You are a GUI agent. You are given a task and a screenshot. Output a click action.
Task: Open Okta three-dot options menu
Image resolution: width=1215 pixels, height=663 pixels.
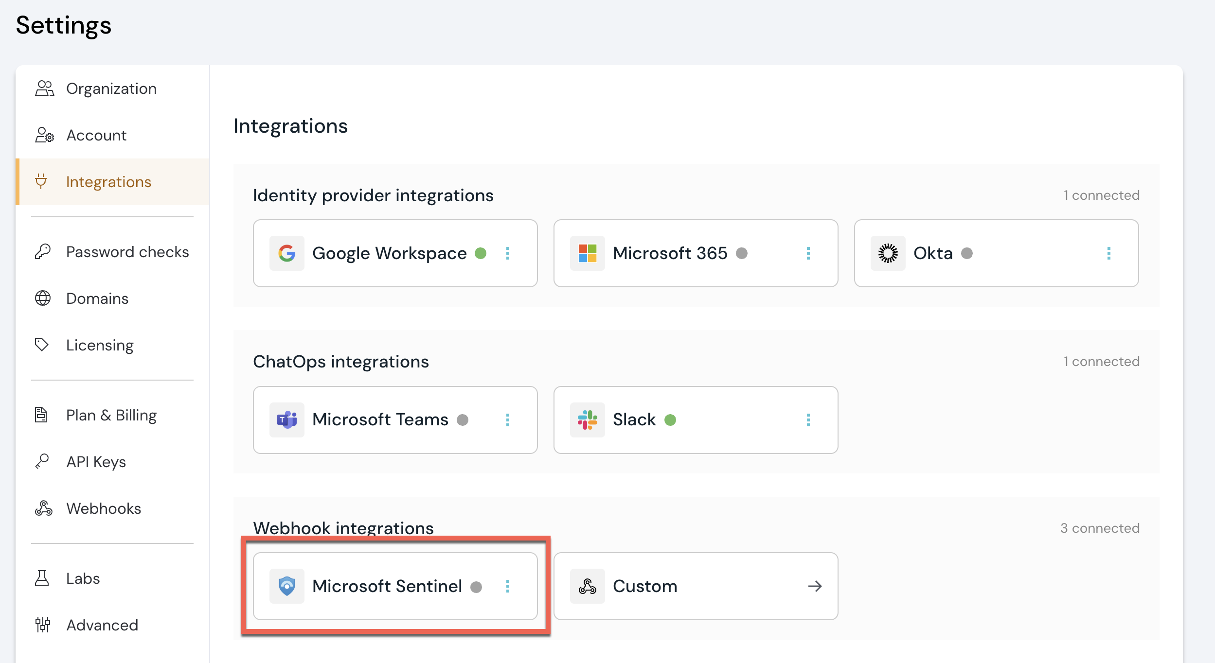coord(1109,253)
